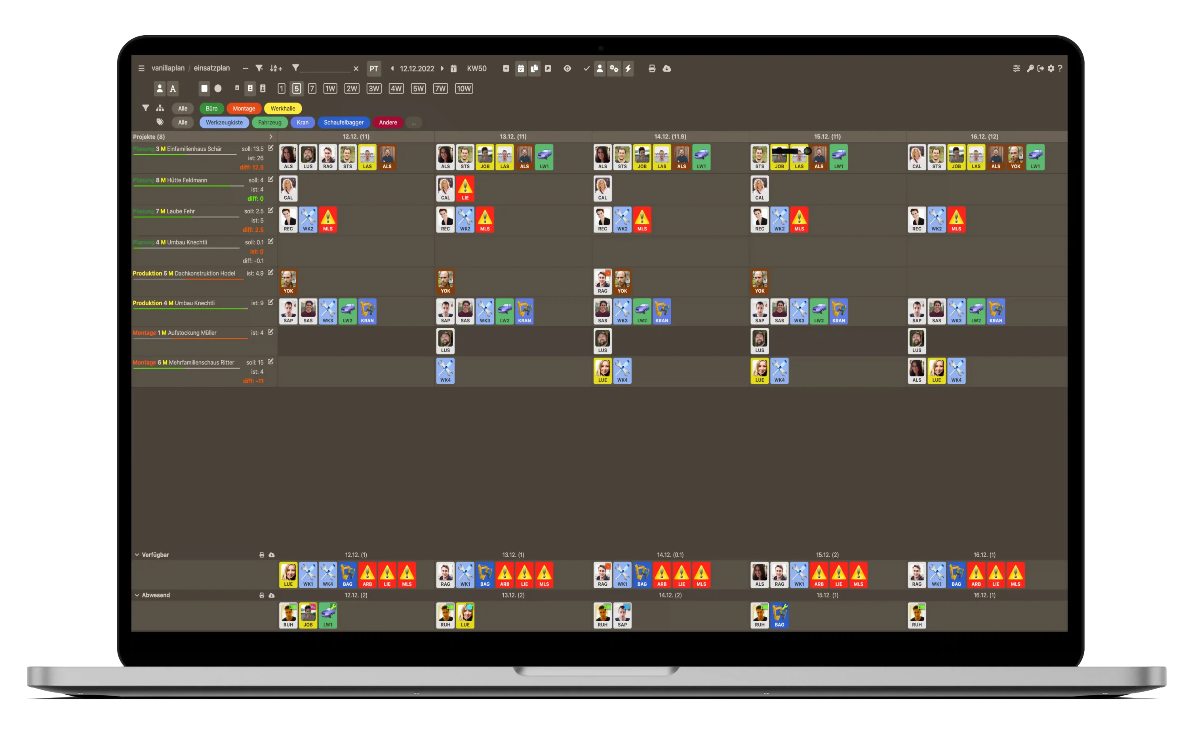Filter by Schaufelbagger tag
Screen dimensions: 1188x731
tap(344, 122)
